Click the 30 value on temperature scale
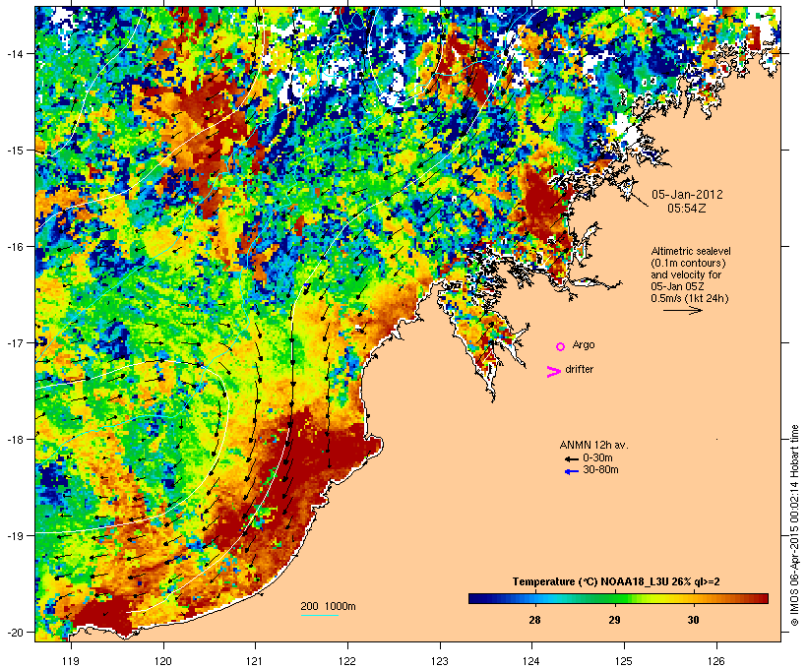Screen dimensions: 807x669 693,620
